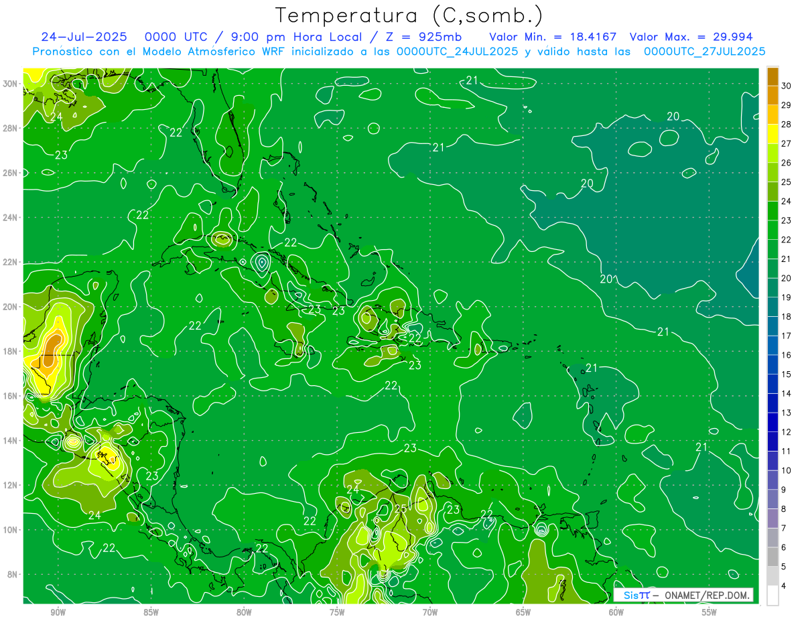Image resolution: width=804 pixels, height=621 pixels.
Task: Click the colorbar scale label "30"
Action: (787, 85)
